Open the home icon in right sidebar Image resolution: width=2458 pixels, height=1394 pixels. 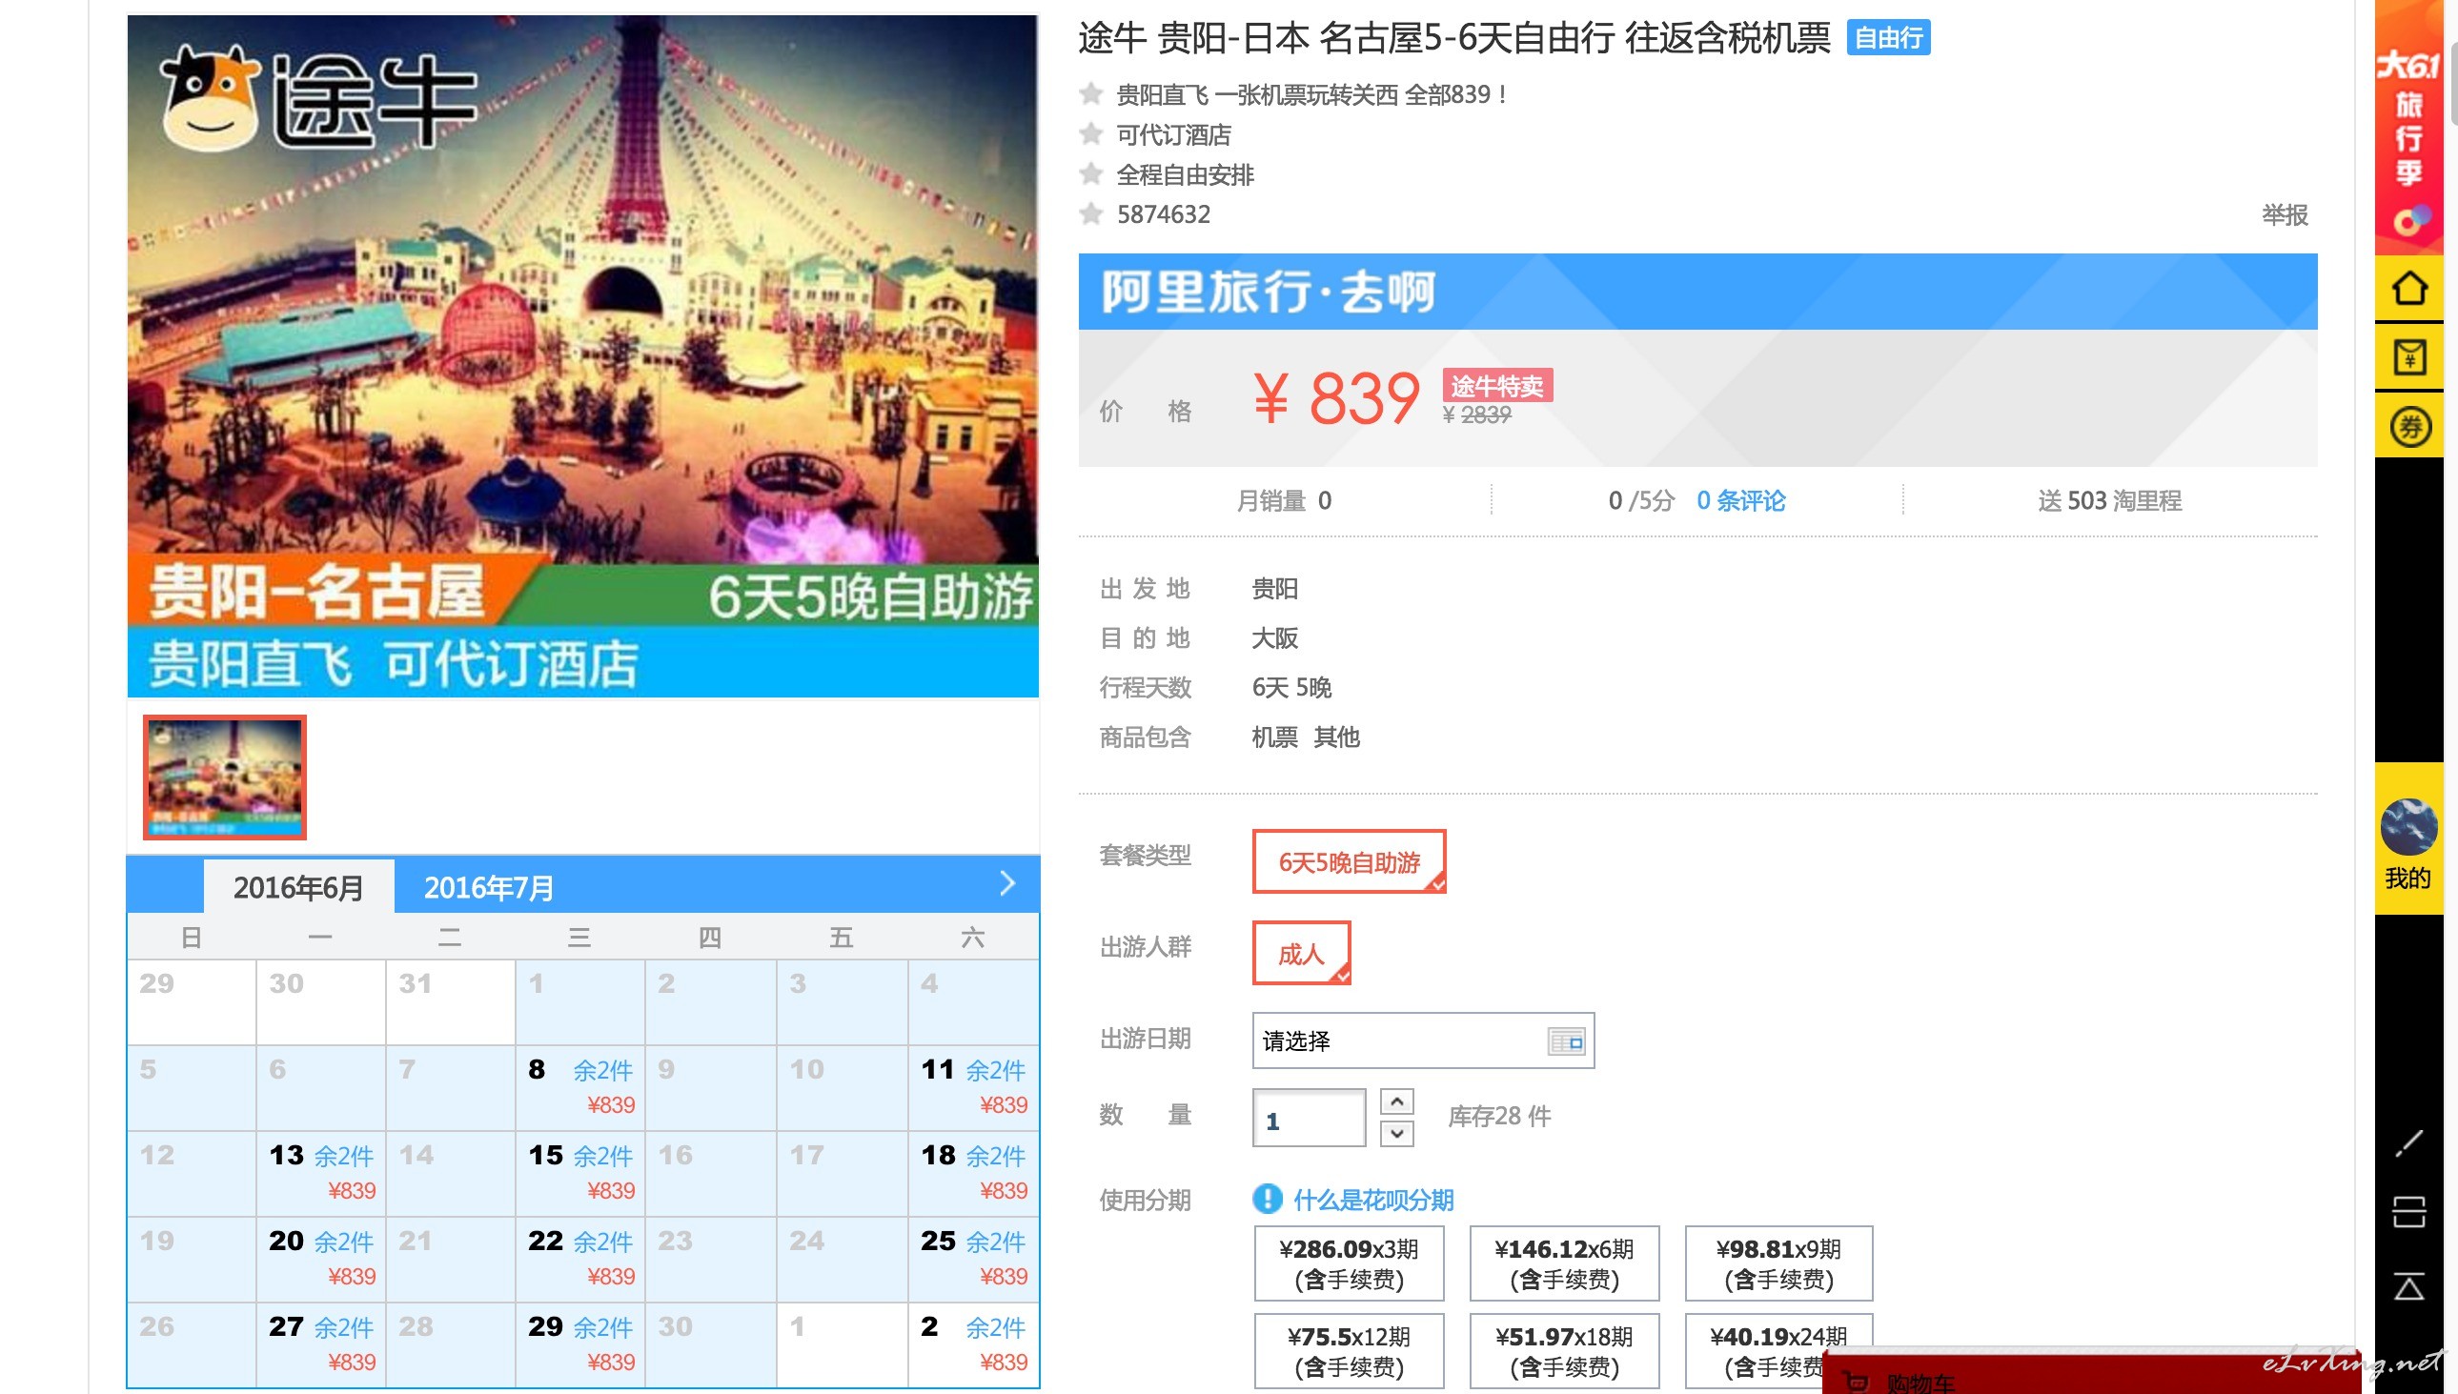coord(2408,288)
